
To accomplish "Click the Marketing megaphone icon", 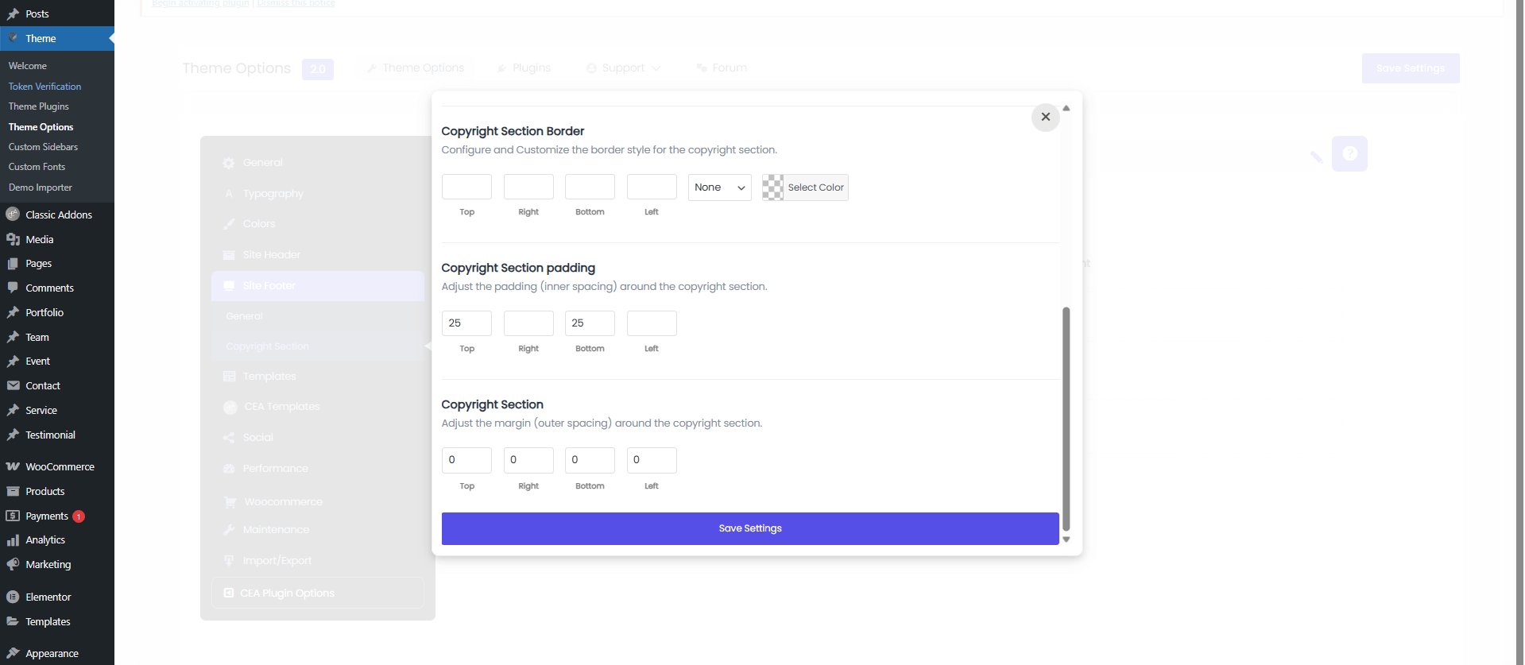I will click(13, 564).
